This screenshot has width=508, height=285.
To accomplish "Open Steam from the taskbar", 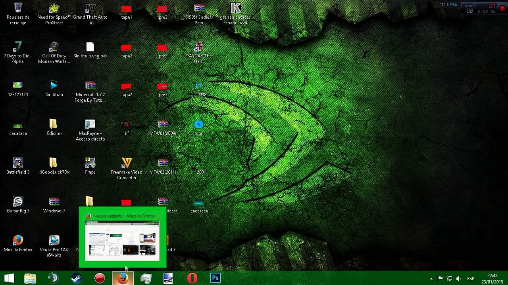I will click(x=76, y=278).
